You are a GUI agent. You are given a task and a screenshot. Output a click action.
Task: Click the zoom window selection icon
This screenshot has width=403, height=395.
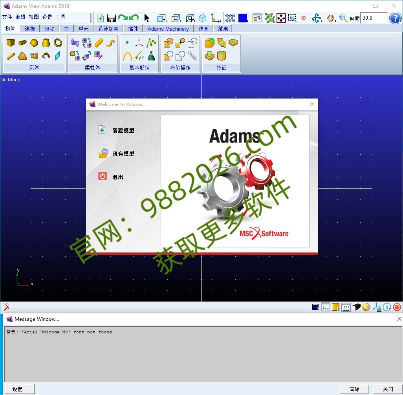292,18
